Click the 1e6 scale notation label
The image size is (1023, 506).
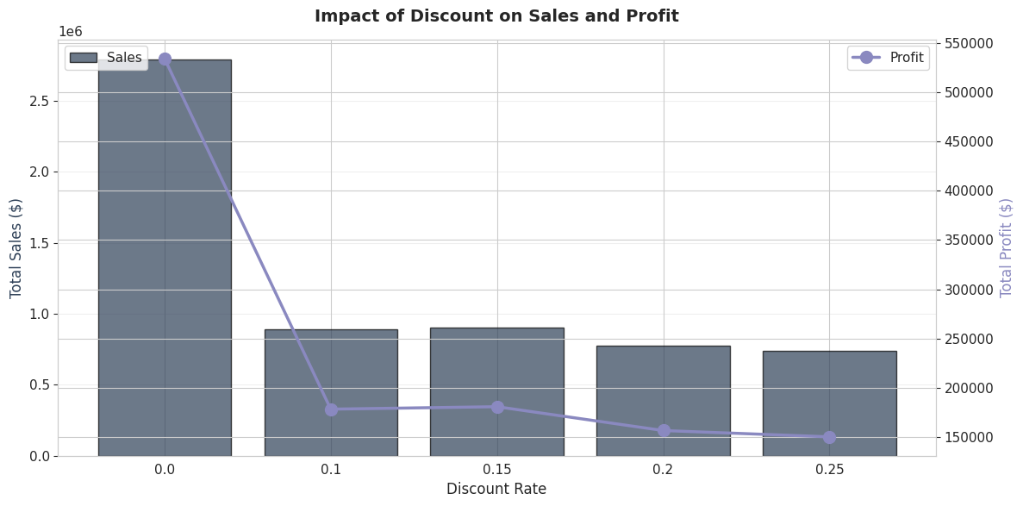click(72, 31)
